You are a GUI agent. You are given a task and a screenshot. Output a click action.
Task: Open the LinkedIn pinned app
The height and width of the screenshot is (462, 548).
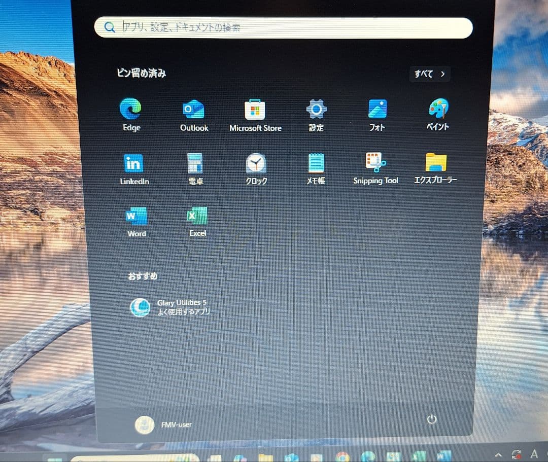(x=134, y=169)
